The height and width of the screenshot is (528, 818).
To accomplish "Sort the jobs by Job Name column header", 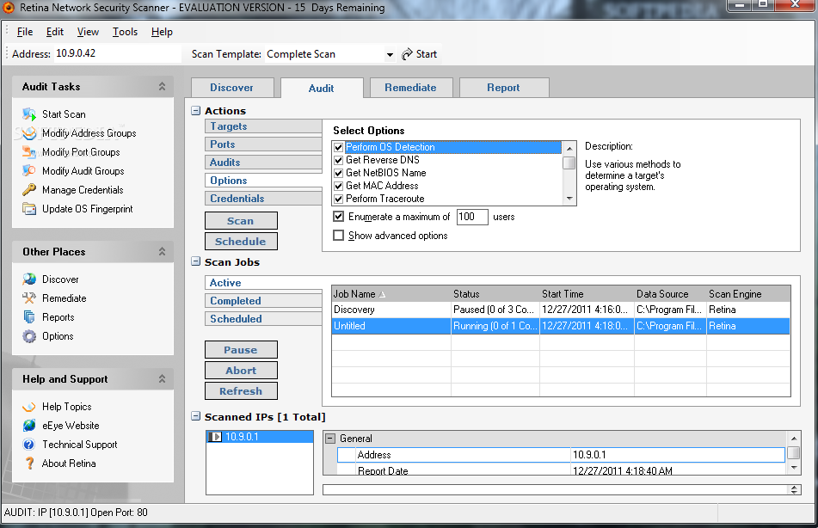I will 391,294.
